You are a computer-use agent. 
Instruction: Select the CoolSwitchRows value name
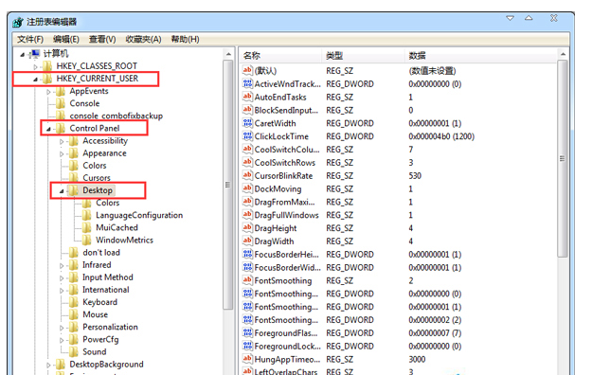(x=285, y=163)
